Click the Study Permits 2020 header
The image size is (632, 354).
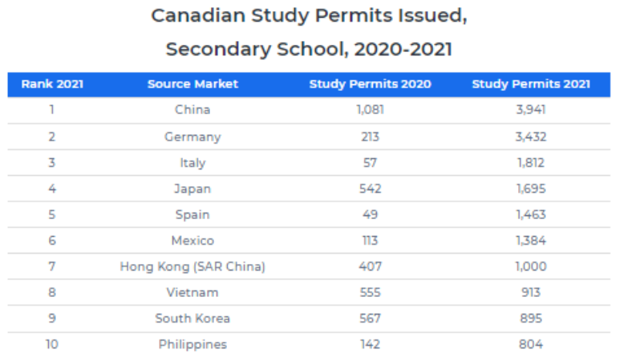coord(370,84)
